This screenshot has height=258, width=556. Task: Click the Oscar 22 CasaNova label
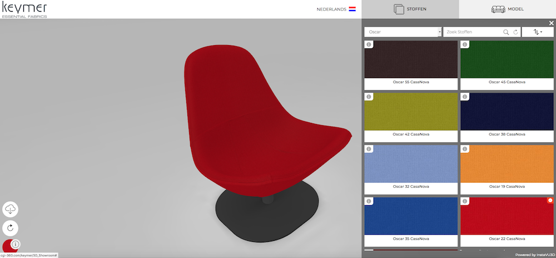pyautogui.click(x=507, y=239)
